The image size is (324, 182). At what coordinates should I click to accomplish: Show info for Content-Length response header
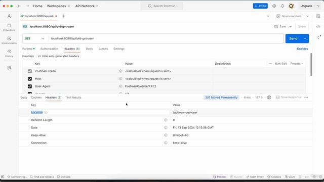tap(166, 120)
